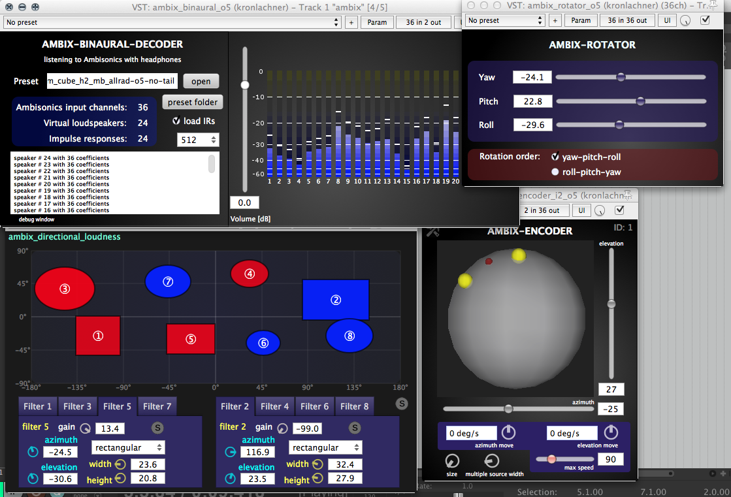Click the Yaw slider handle
731x497 pixels.
click(x=621, y=77)
